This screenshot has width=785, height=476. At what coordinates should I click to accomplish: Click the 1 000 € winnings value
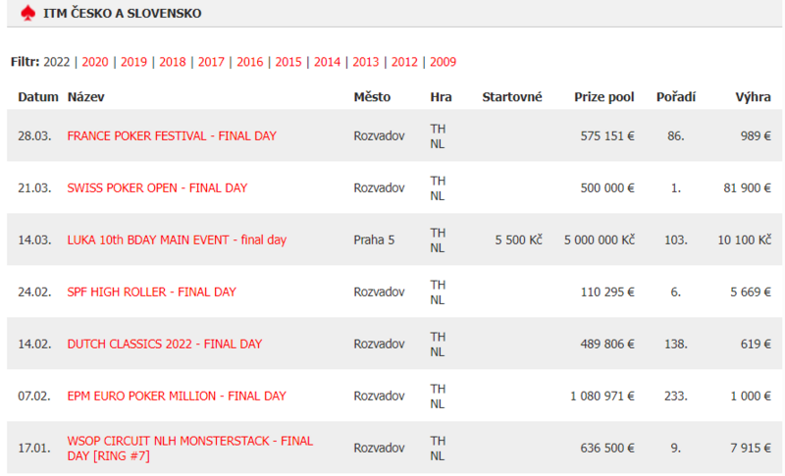[x=751, y=397]
